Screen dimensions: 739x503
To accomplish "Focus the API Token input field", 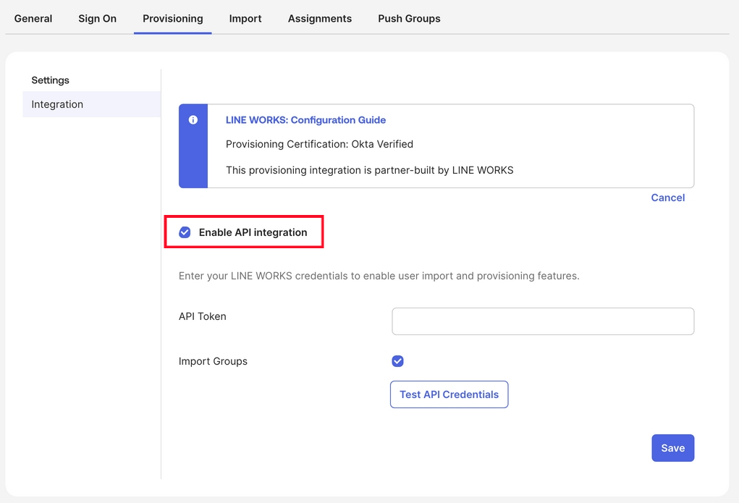I will (543, 321).
